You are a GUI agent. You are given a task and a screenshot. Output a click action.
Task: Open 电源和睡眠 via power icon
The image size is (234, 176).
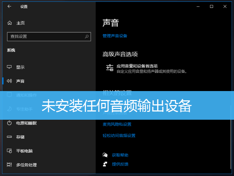pyautogui.click(x=10, y=123)
